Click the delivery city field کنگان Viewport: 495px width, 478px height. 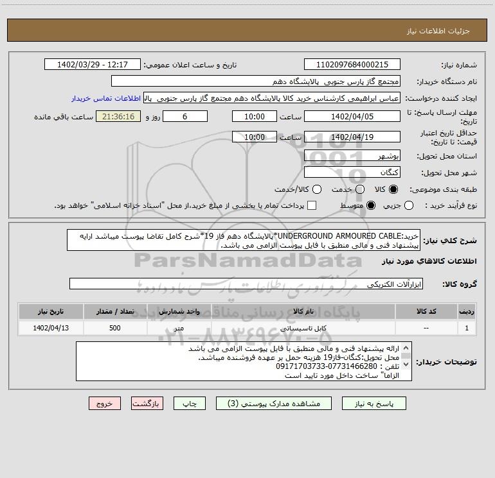coord(352,172)
